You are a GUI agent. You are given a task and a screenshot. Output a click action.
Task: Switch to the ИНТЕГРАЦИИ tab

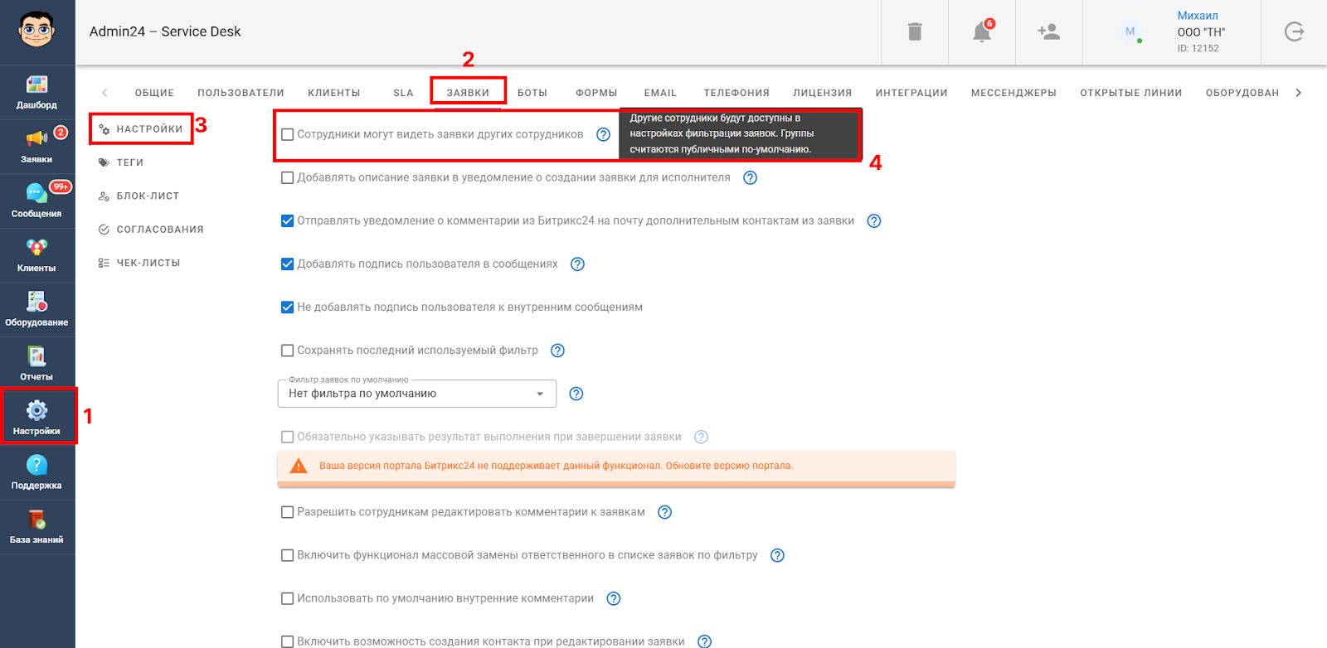911,93
